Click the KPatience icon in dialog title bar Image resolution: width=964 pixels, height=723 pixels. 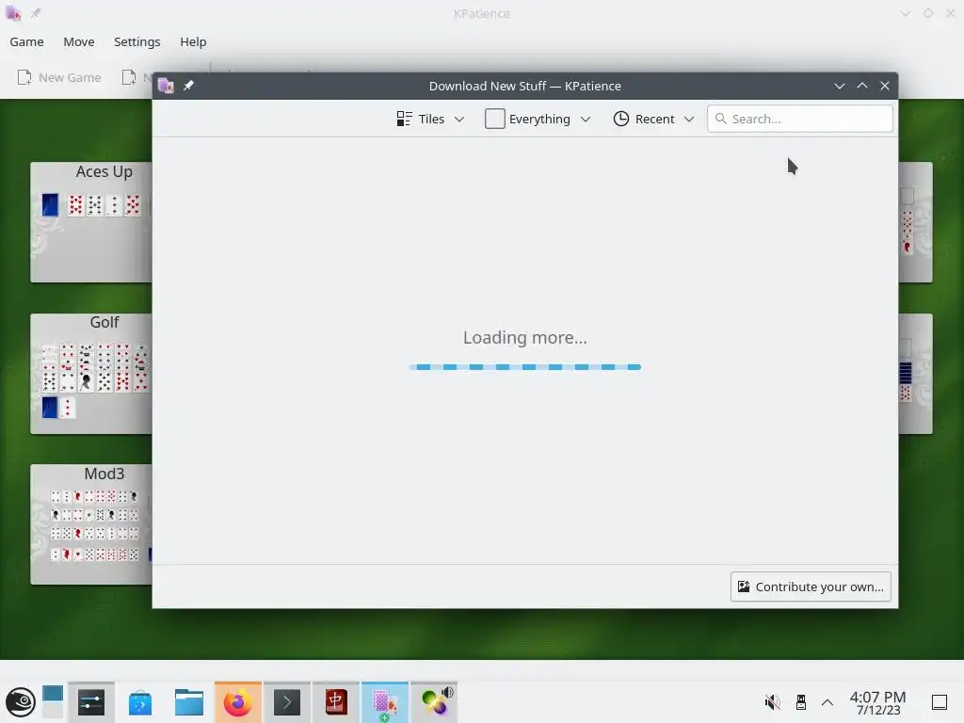pyautogui.click(x=166, y=86)
